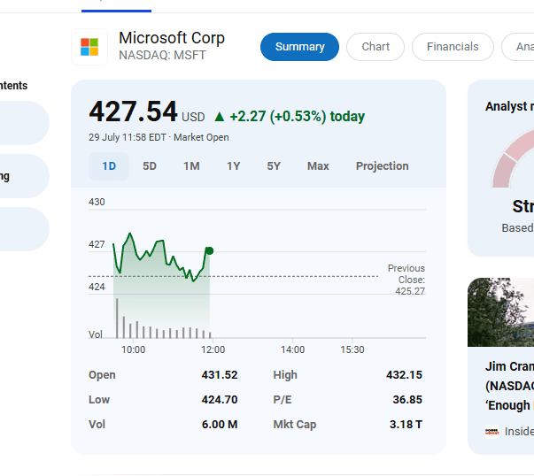Switch chart to Max range
Viewport: 534px width, 476px height.
[318, 166]
